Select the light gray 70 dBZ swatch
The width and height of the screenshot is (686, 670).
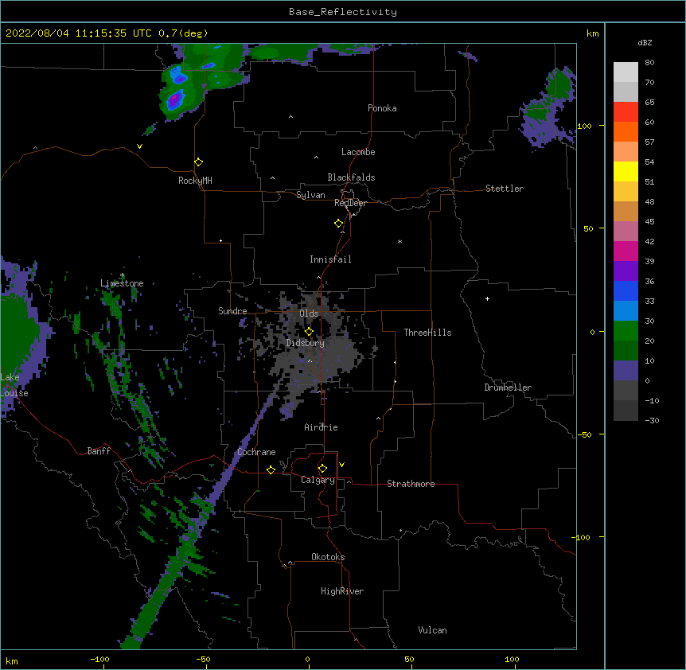coord(626,92)
